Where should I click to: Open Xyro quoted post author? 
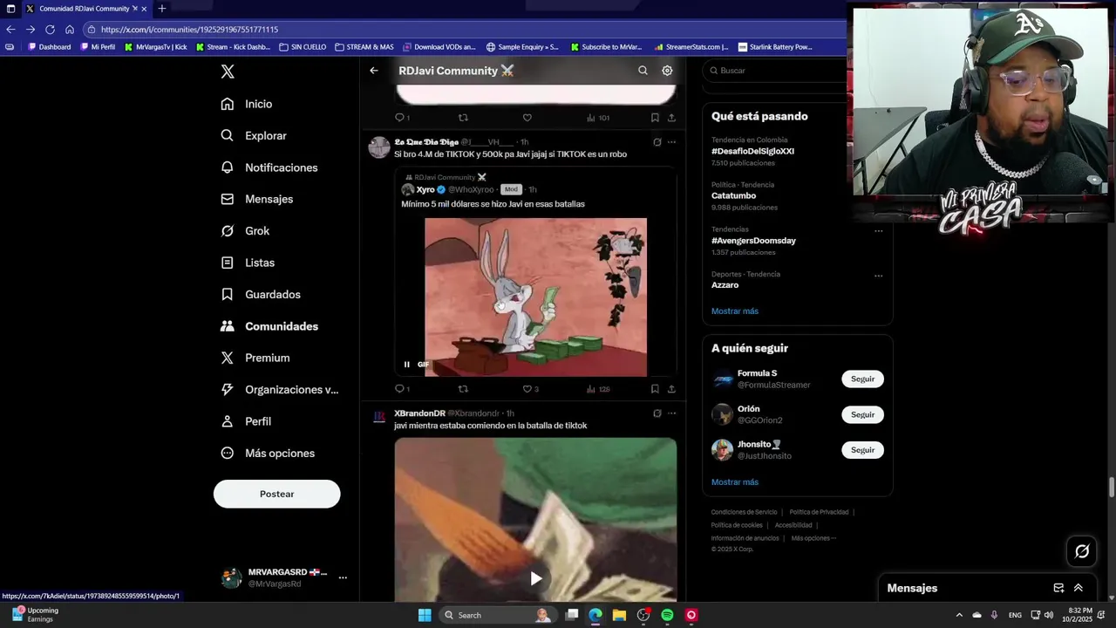tap(425, 189)
